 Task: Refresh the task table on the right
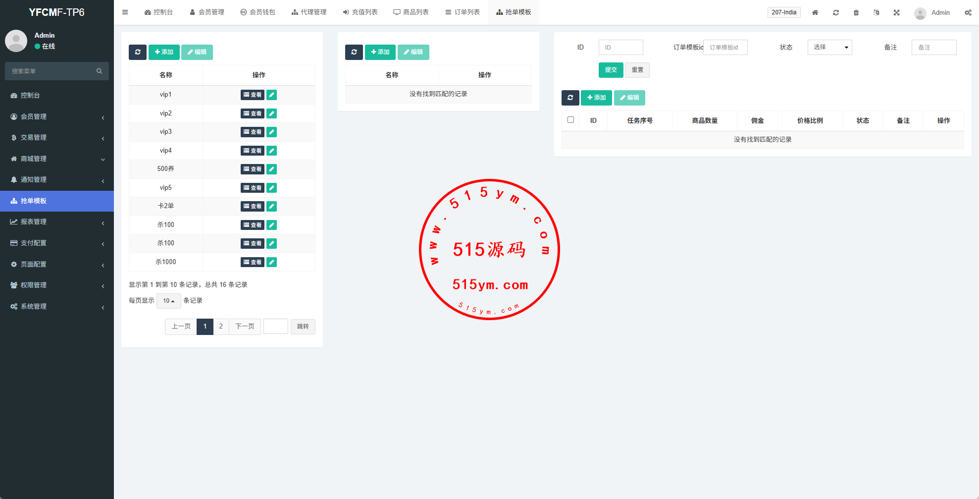(570, 98)
